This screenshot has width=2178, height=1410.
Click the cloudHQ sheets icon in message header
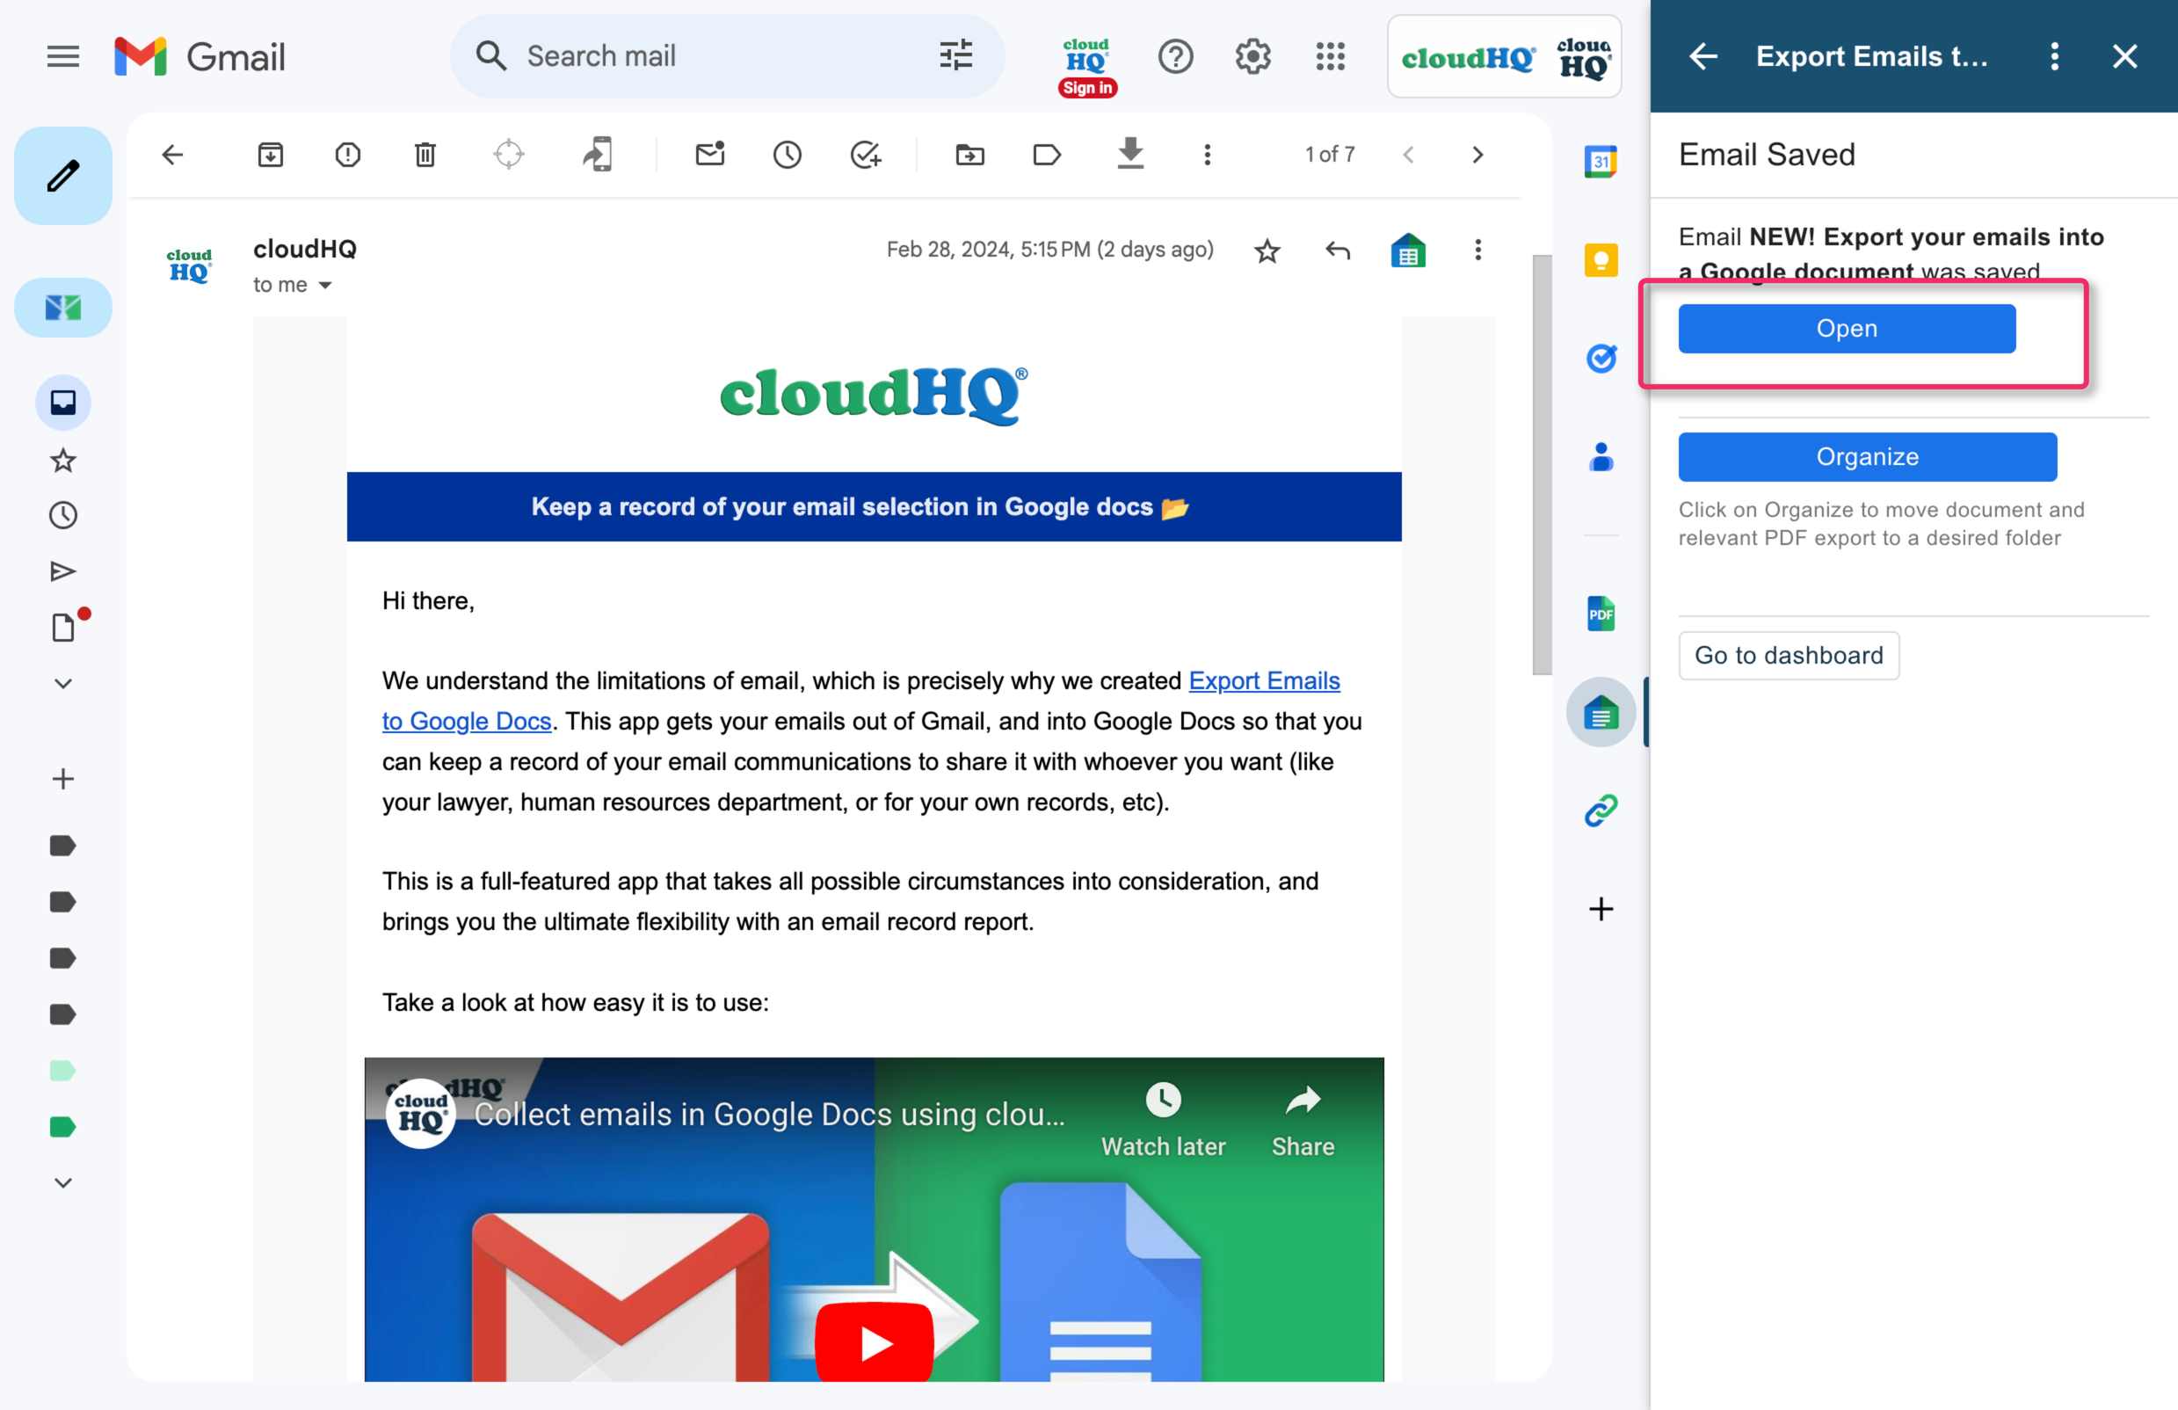click(x=1407, y=250)
